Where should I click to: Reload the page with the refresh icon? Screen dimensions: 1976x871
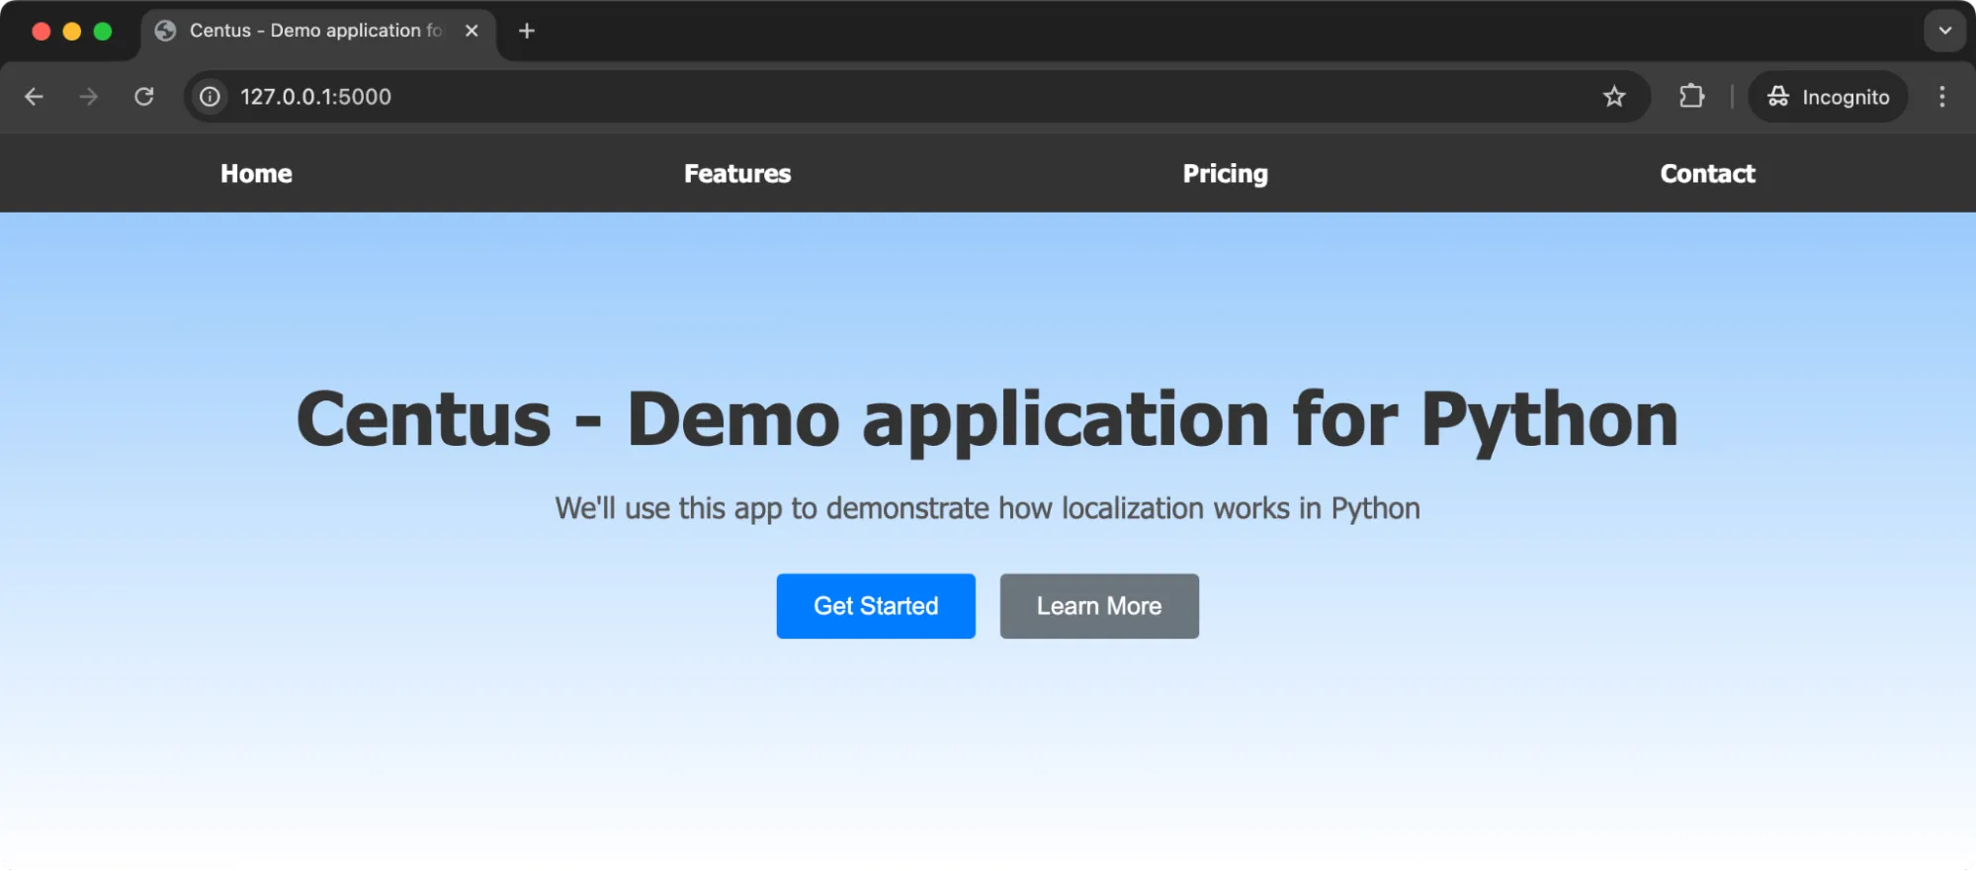[144, 97]
